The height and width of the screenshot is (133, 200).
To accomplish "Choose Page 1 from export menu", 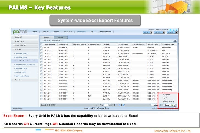I will [x=165, y=98].
